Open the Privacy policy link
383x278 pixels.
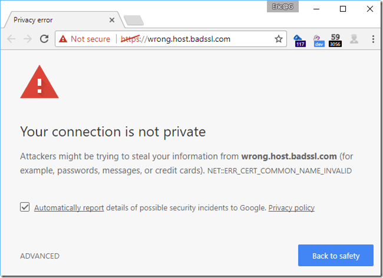coord(291,208)
